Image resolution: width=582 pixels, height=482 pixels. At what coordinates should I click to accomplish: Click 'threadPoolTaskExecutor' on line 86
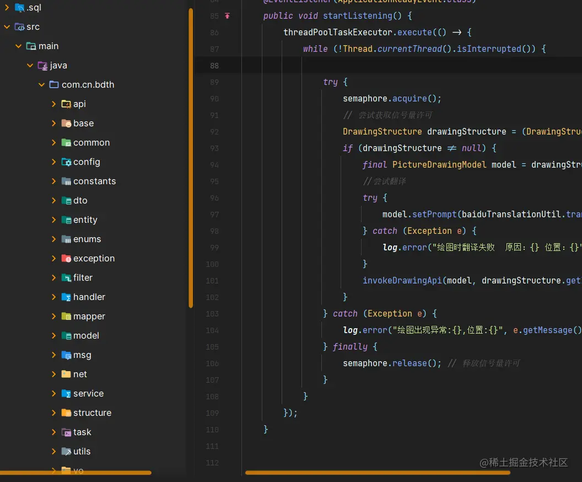[x=338, y=33]
